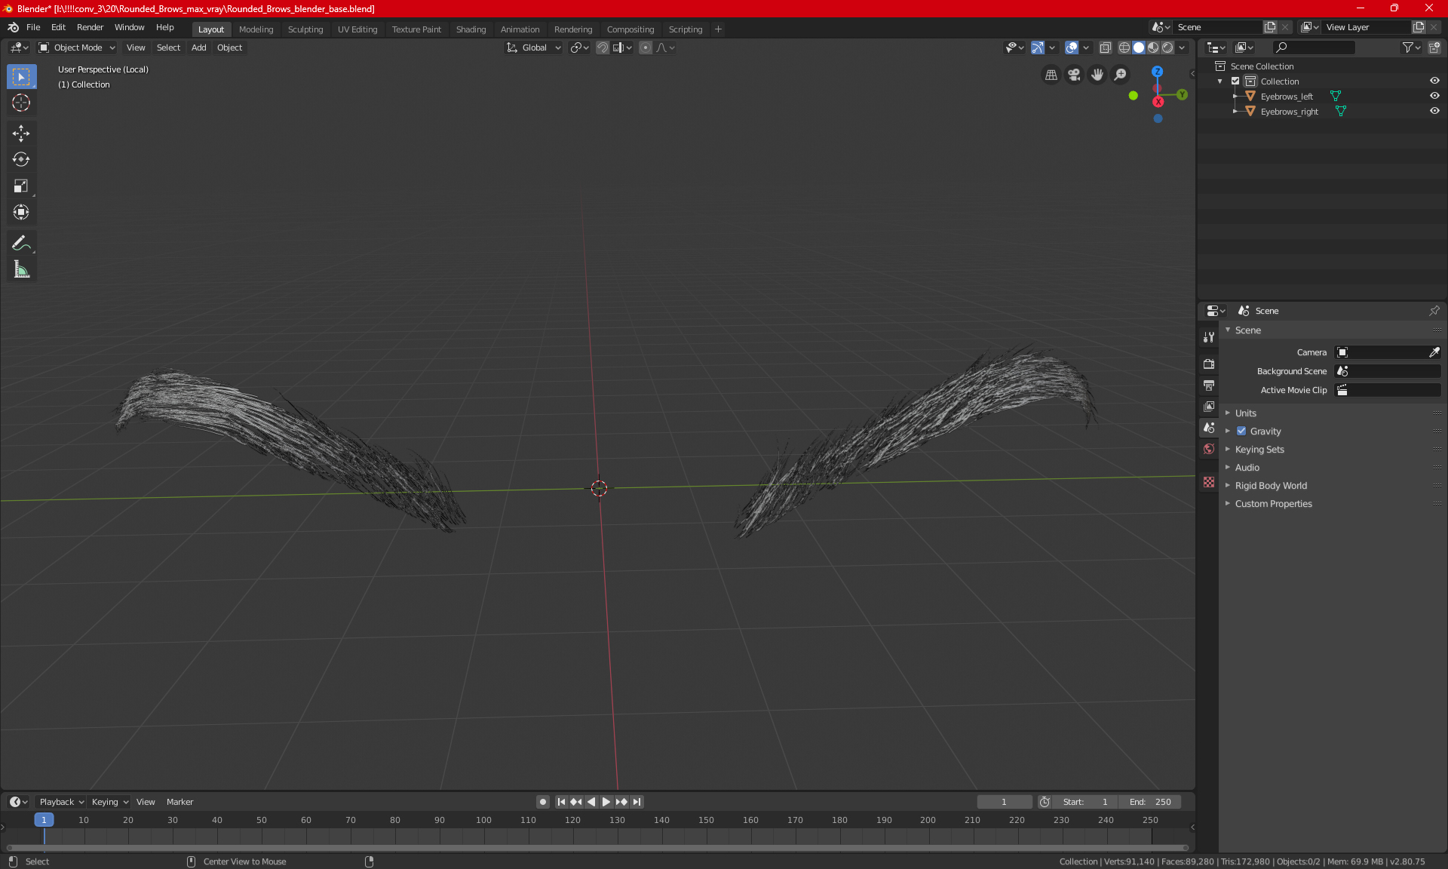Hide the Eyebrows_left object with its eye icon
1448x869 pixels.
(x=1434, y=96)
